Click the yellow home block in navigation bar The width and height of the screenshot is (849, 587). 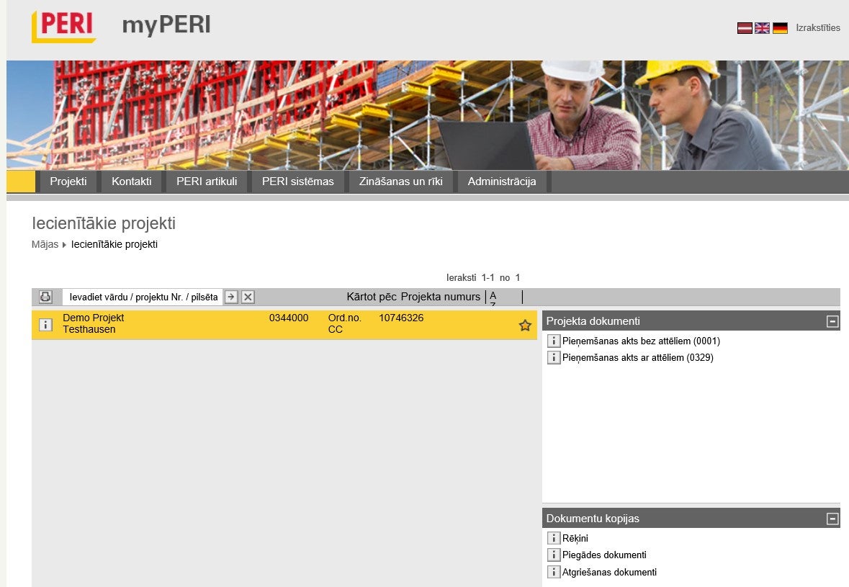coord(21,182)
